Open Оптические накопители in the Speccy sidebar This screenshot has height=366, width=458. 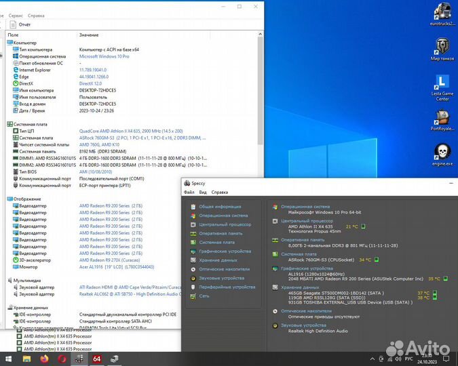[225, 269]
